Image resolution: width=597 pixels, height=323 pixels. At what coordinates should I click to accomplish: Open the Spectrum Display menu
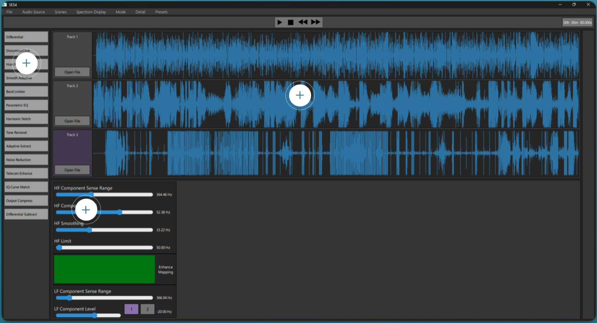[x=91, y=12]
